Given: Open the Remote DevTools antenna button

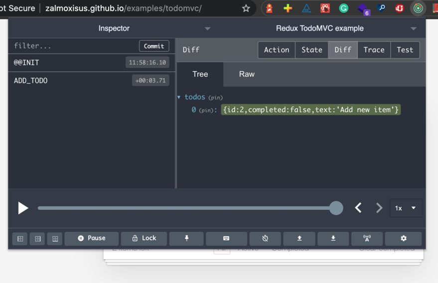Looking at the screenshot, I should pyautogui.click(x=367, y=238).
